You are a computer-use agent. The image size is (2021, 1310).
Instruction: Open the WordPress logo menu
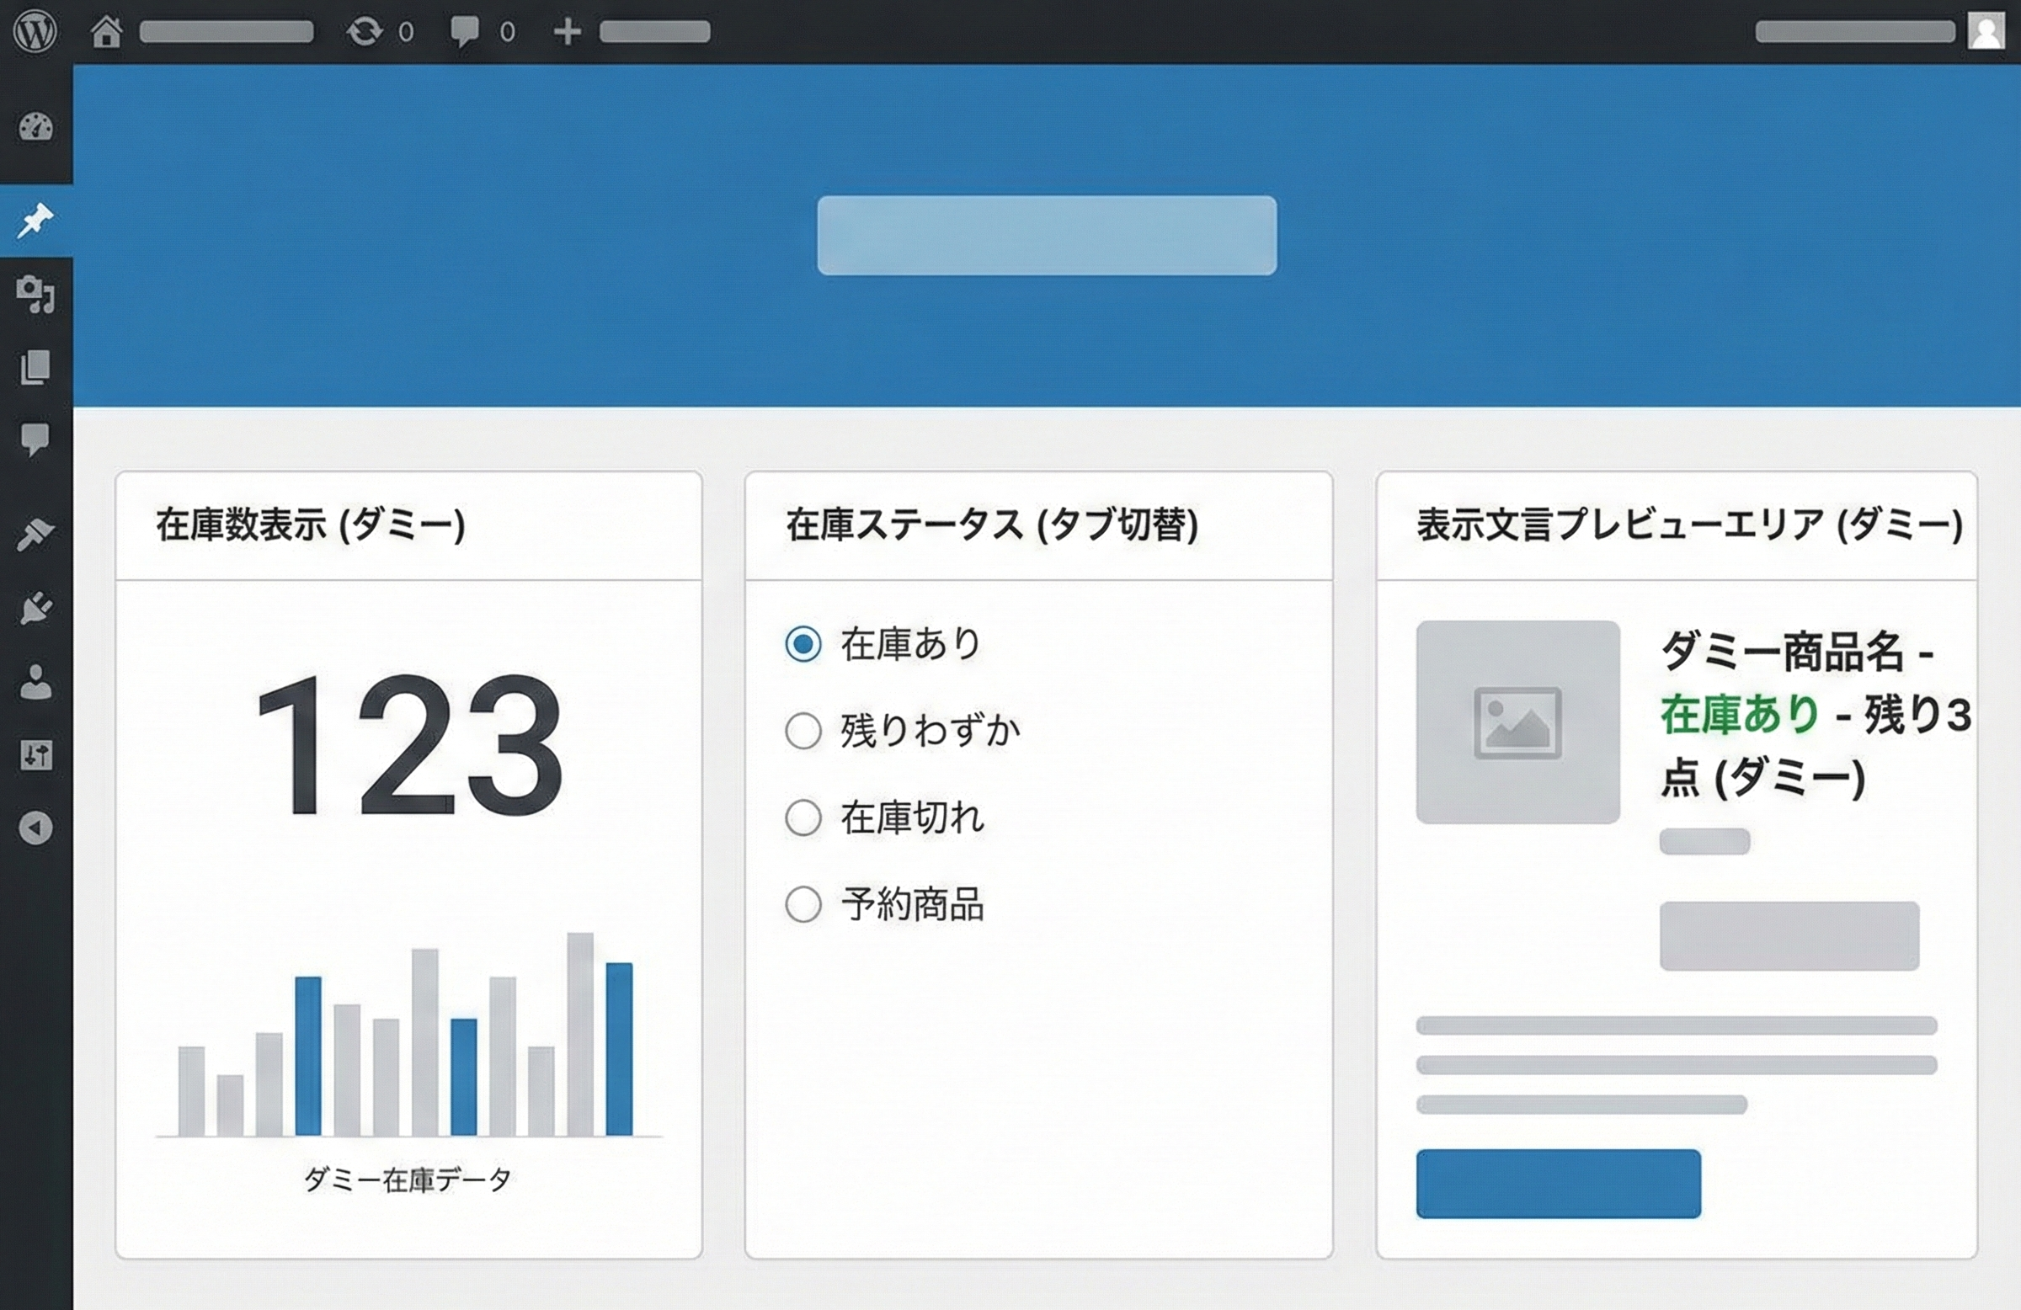tap(34, 31)
